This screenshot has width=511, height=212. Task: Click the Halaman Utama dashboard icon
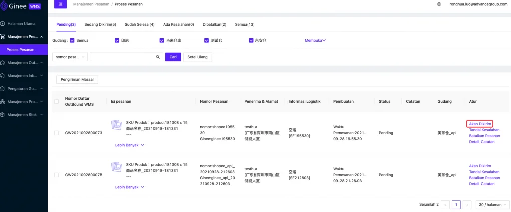[3, 24]
